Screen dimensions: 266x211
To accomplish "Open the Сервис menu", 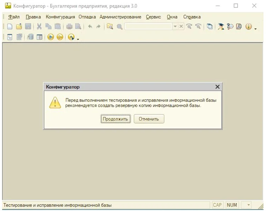I will click(153, 17).
